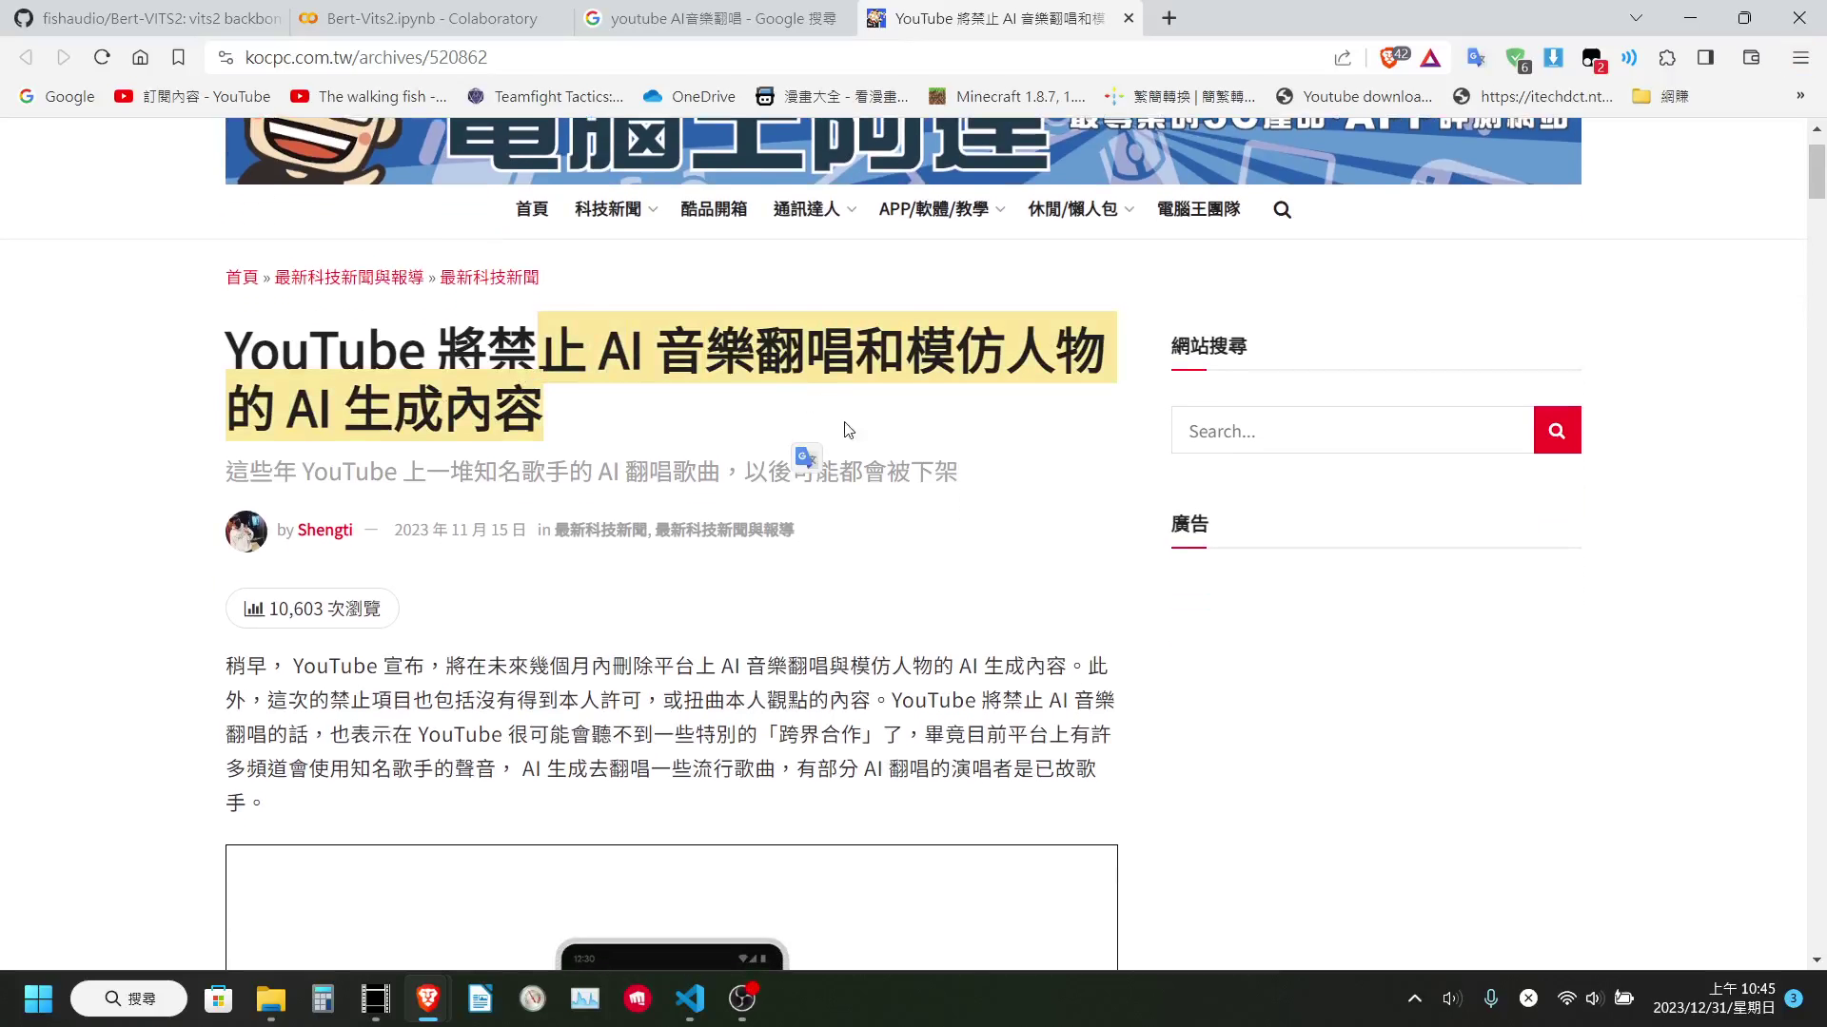Click the taskbar 搜尋 search box
The width and height of the screenshot is (1827, 1027).
click(129, 999)
